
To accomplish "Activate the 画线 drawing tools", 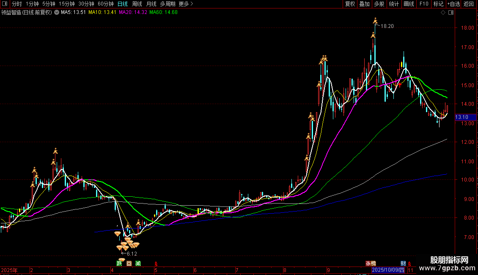I will [x=409, y=4].
